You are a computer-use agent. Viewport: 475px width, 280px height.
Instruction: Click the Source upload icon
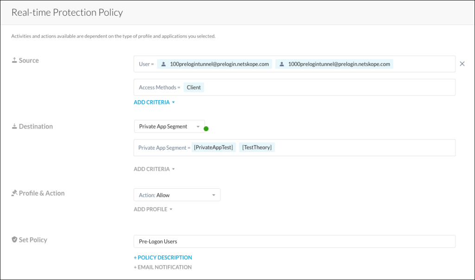[x=14, y=60]
